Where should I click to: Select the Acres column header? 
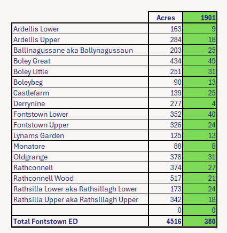166,18
